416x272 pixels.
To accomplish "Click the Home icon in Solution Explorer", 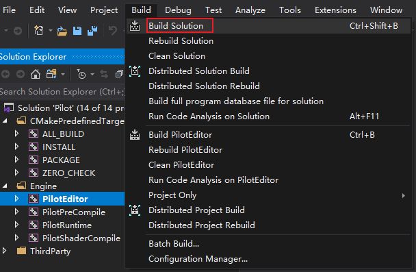I will click(36, 75).
